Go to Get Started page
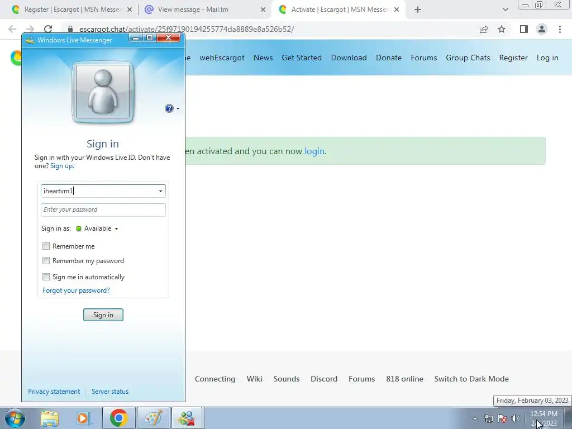 pyautogui.click(x=302, y=58)
